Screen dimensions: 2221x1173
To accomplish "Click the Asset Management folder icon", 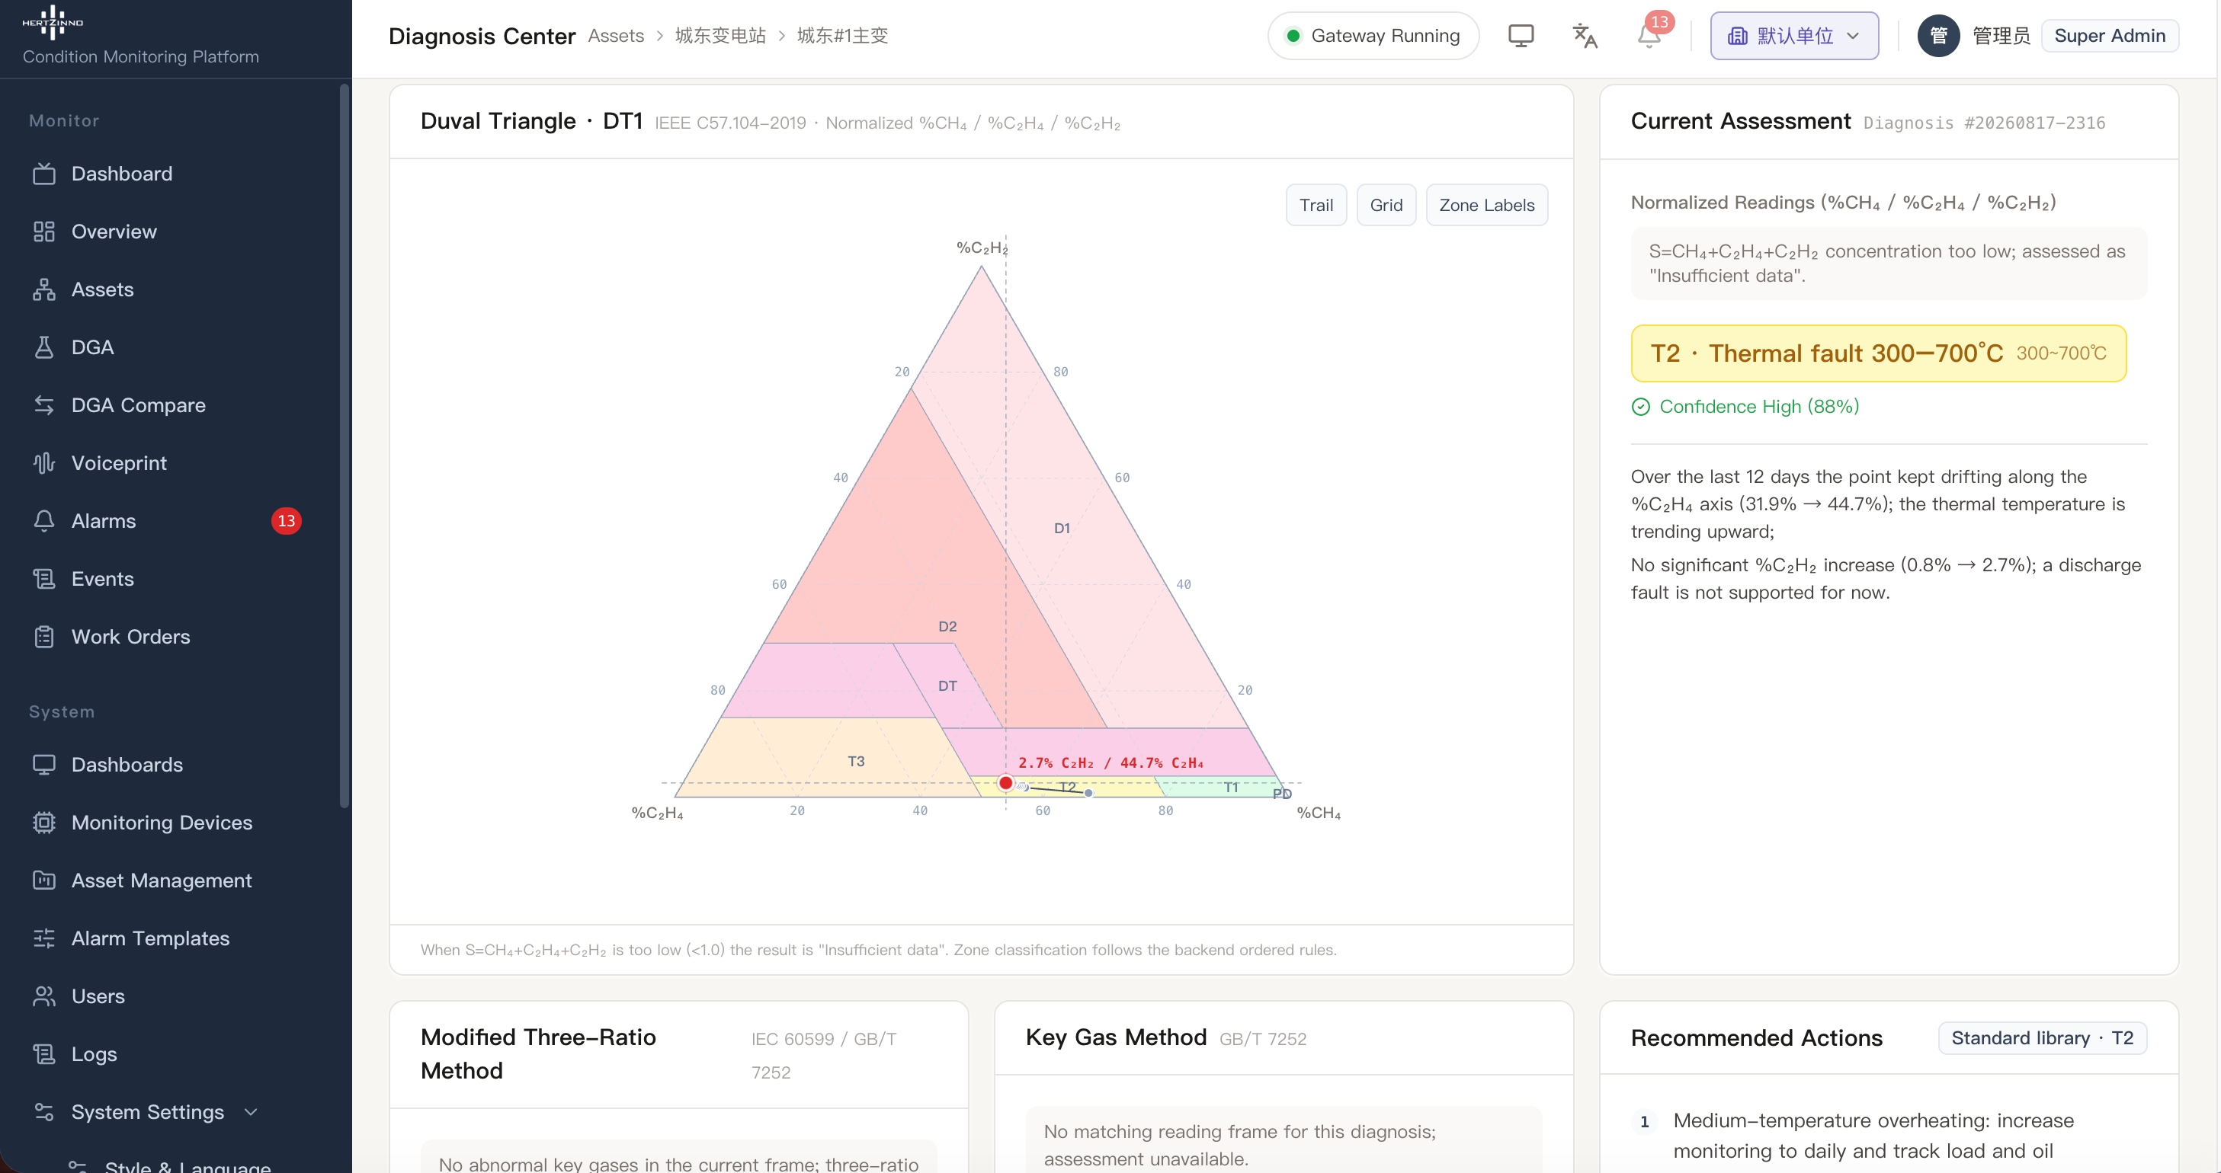I will [x=44, y=880].
